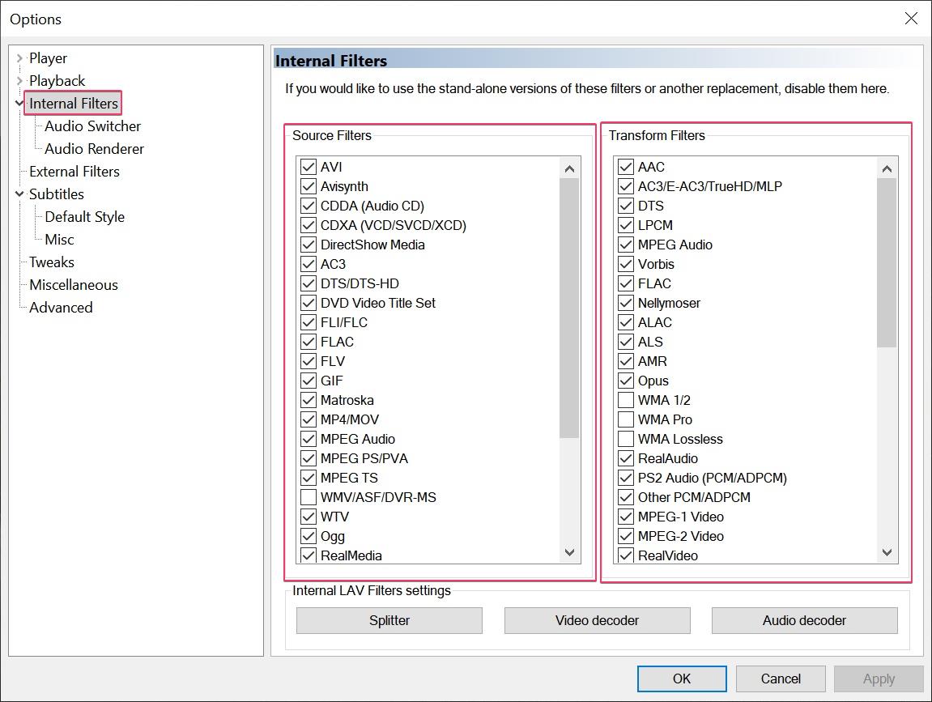Image resolution: width=932 pixels, height=702 pixels.
Task: Disable LPCM transform filter
Action: (625, 225)
